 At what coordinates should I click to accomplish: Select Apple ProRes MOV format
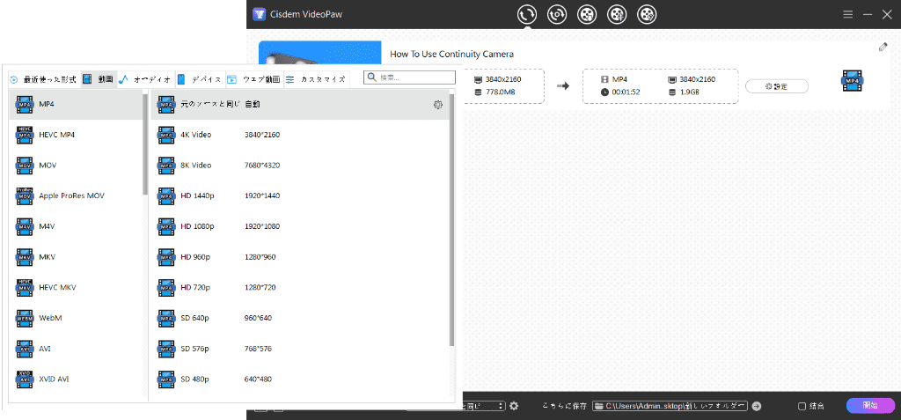click(76, 195)
